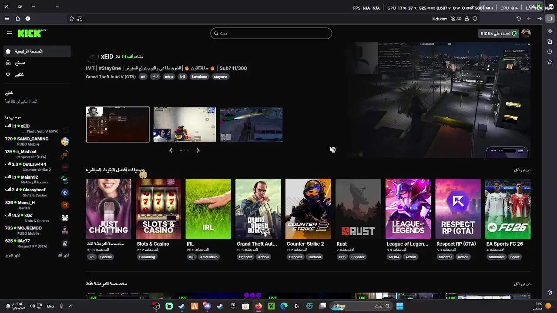Open the user profile avatar menu
557x313 pixels.
coord(526,33)
